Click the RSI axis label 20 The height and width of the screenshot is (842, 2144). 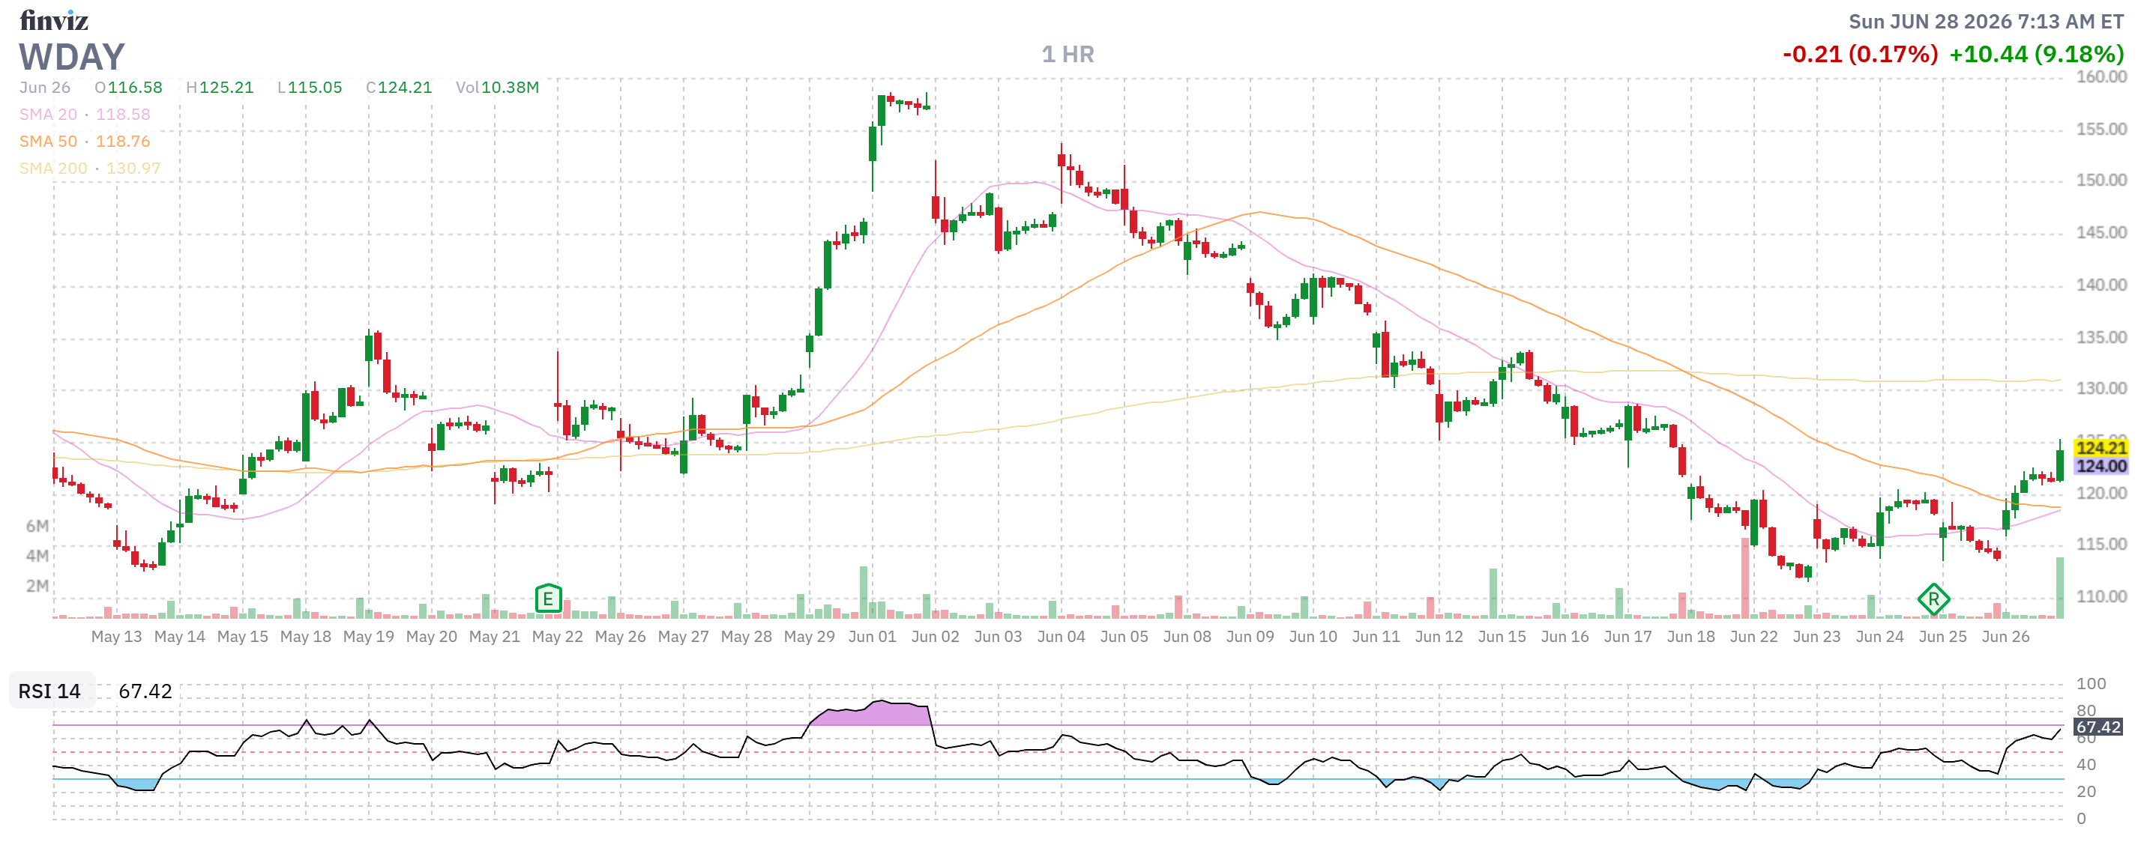[x=2086, y=791]
